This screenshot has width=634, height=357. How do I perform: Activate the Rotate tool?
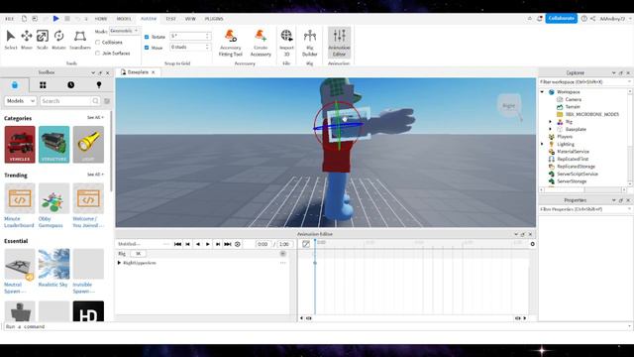(x=59, y=40)
